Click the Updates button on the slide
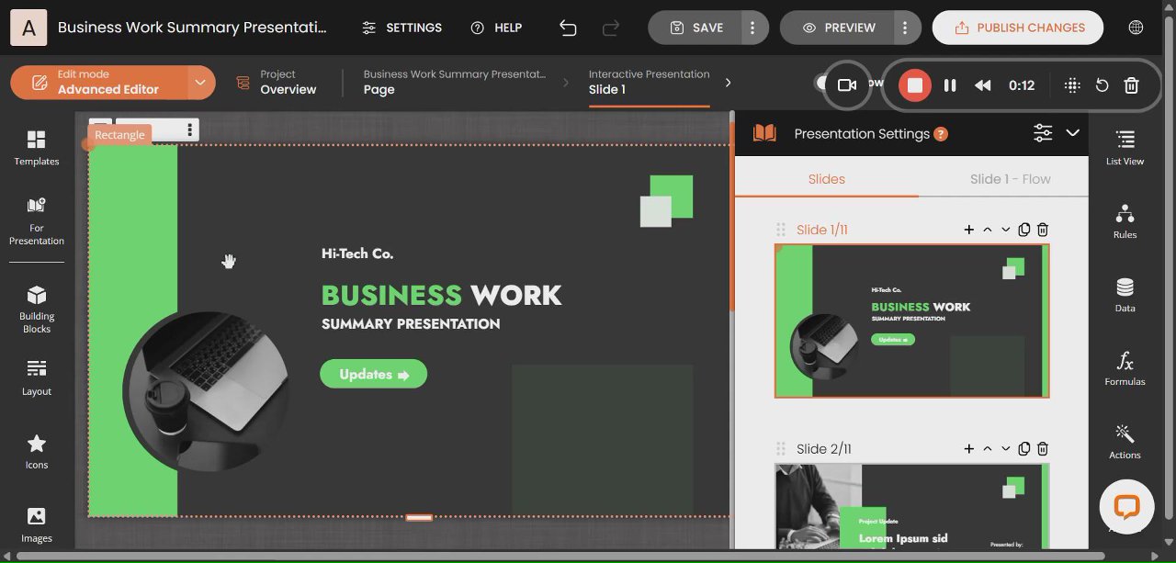This screenshot has height=563, width=1176. point(373,374)
